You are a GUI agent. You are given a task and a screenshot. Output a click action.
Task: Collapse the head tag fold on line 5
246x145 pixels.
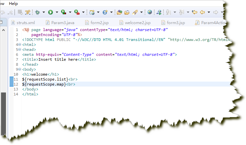[19, 50]
